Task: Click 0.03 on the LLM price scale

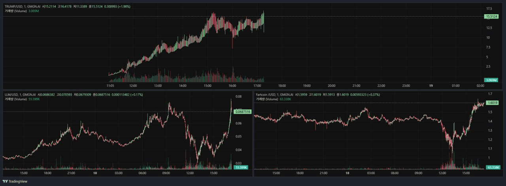Action: 238,163
